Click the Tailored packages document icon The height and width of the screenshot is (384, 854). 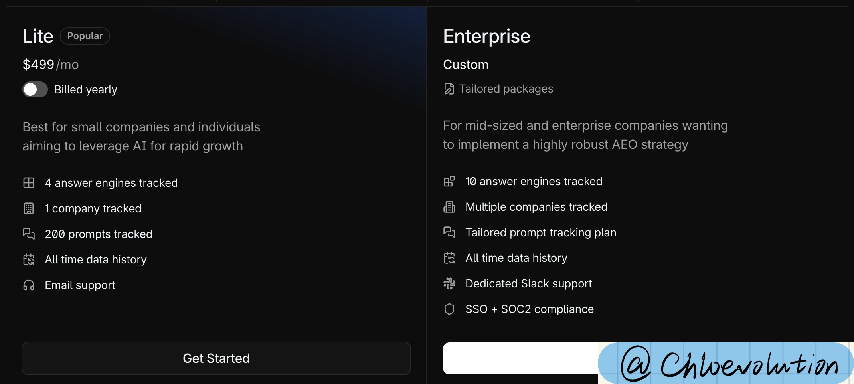click(449, 89)
